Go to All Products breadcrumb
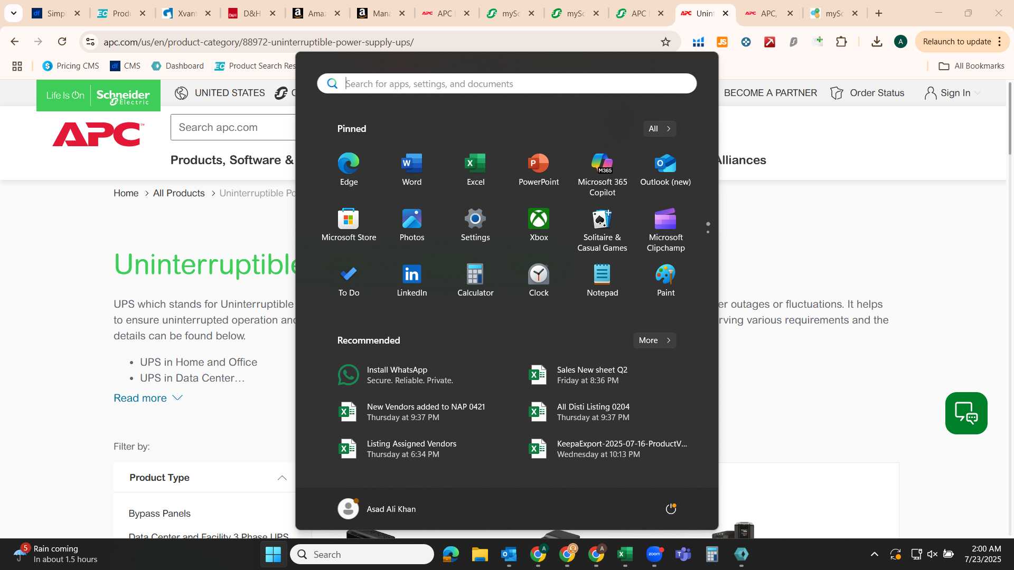This screenshot has height=570, width=1014. point(179,193)
